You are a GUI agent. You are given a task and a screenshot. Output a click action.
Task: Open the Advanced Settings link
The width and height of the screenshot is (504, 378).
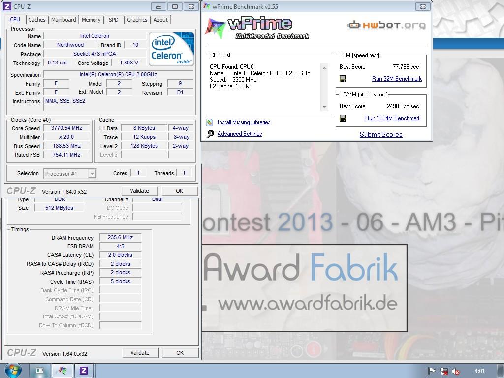click(240, 134)
